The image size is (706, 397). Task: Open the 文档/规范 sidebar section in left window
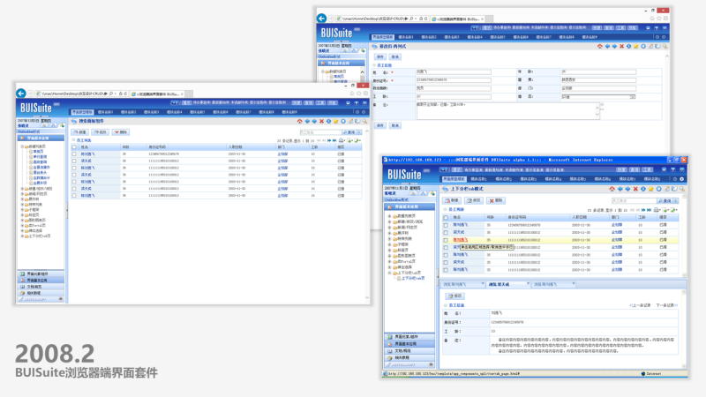pos(40,286)
